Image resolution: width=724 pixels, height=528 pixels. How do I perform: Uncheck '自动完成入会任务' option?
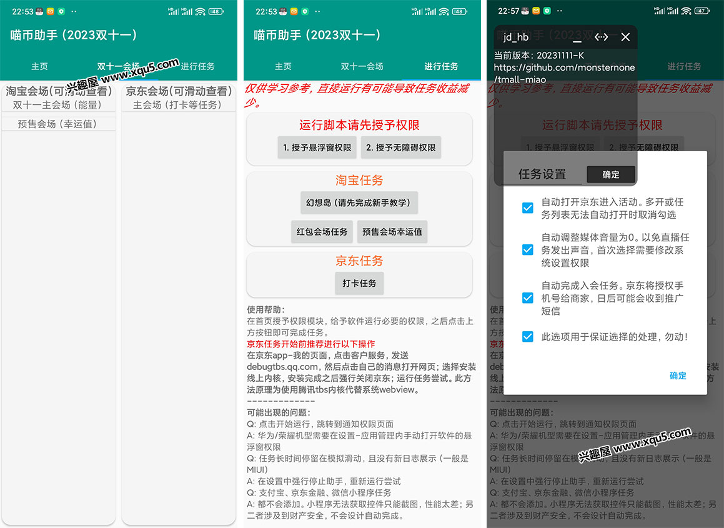[x=527, y=298]
